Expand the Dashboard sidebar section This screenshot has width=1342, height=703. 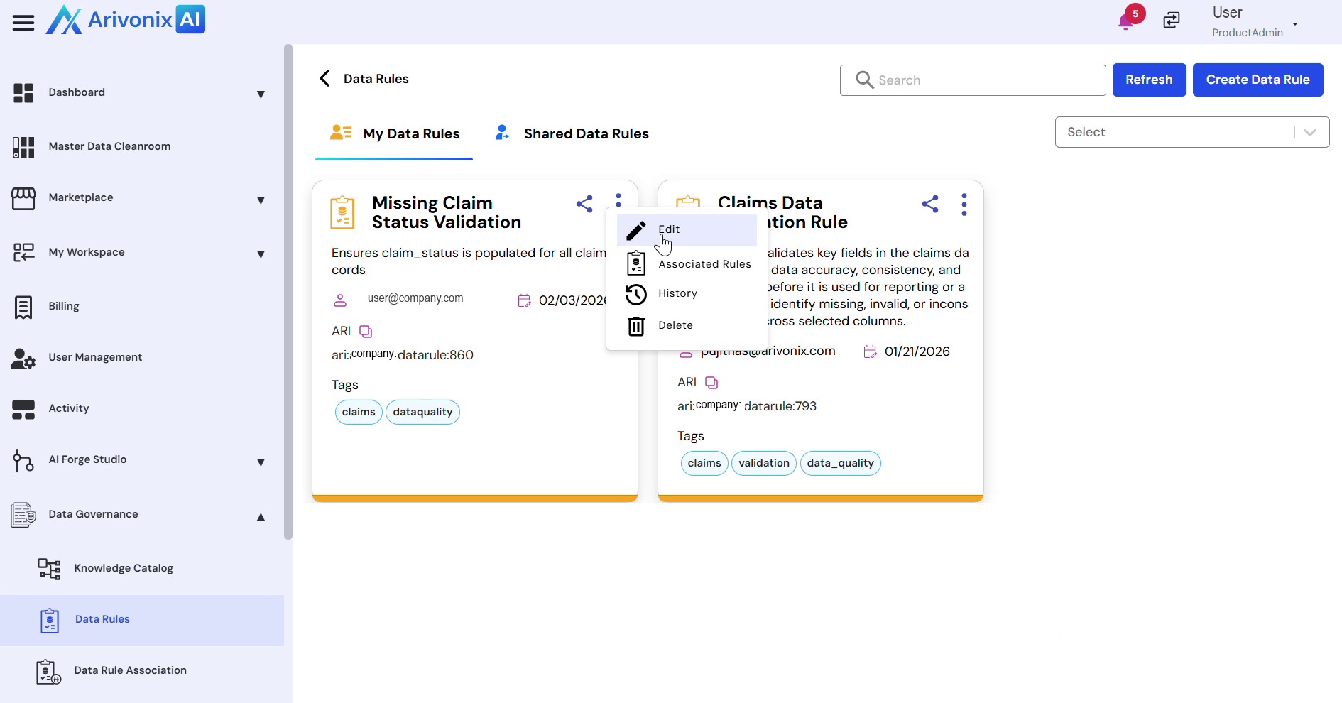tap(261, 94)
